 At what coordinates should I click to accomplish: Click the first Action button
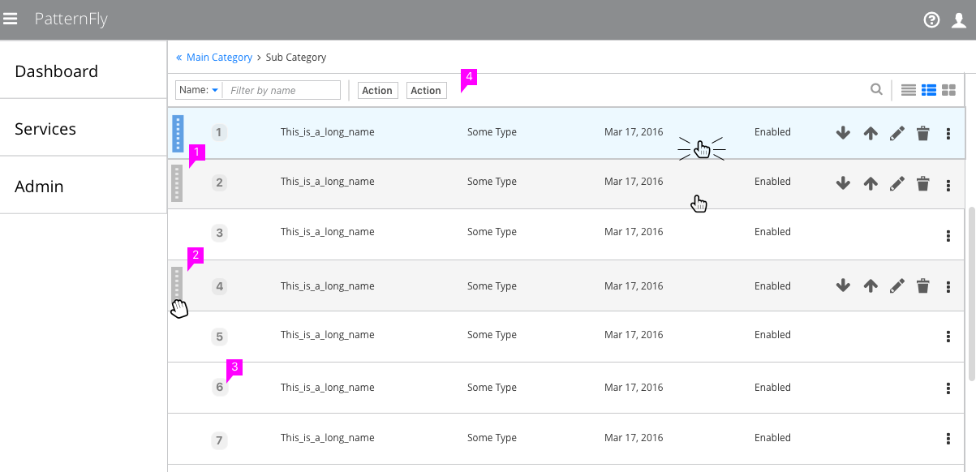click(377, 91)
